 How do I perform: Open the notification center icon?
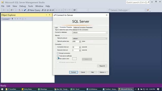tap(158, 89)
